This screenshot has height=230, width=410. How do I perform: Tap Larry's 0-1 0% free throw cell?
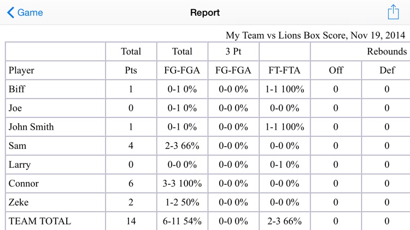click(284, 165)
